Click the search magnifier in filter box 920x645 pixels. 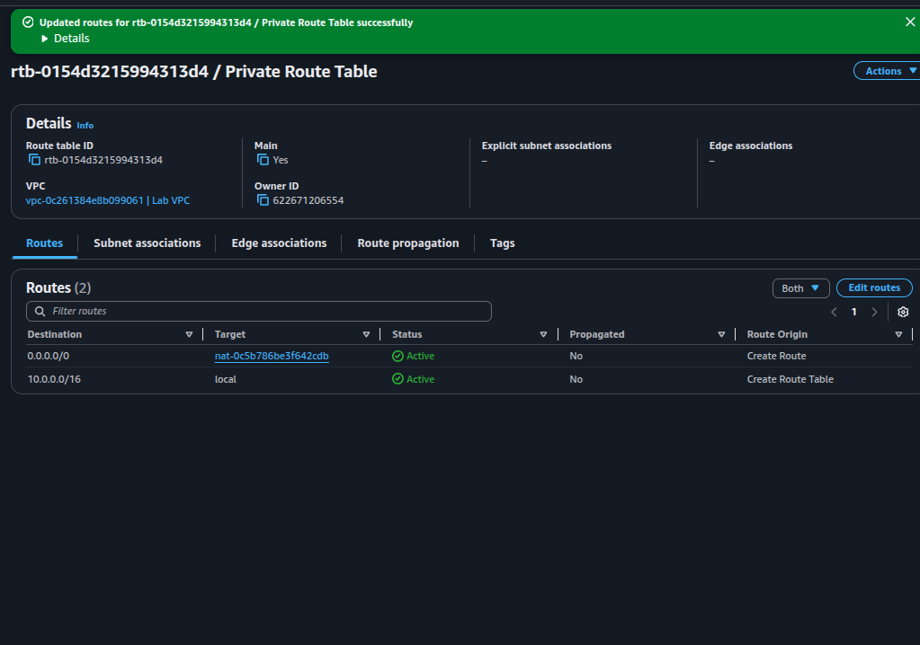40,311
